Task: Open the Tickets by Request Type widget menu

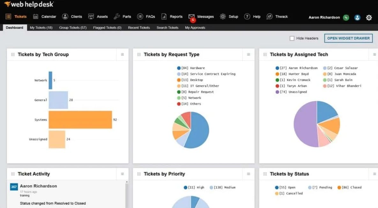Action: [248, 54]
